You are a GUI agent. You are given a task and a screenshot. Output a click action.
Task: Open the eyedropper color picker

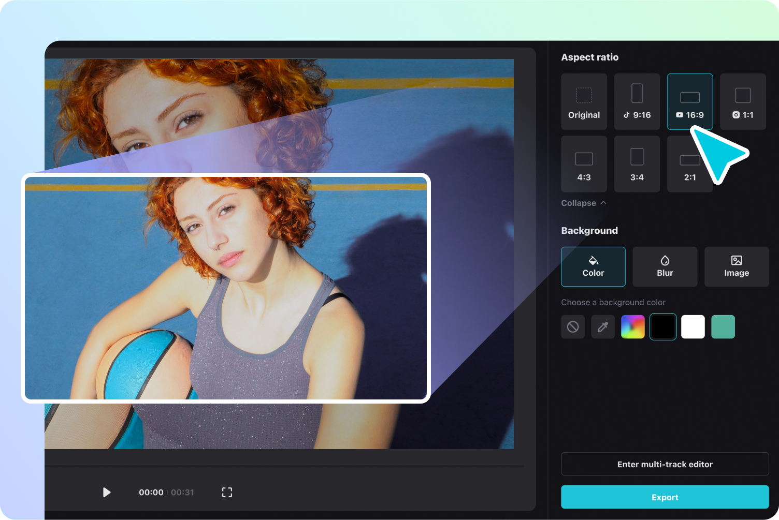[x=602, y=326]
